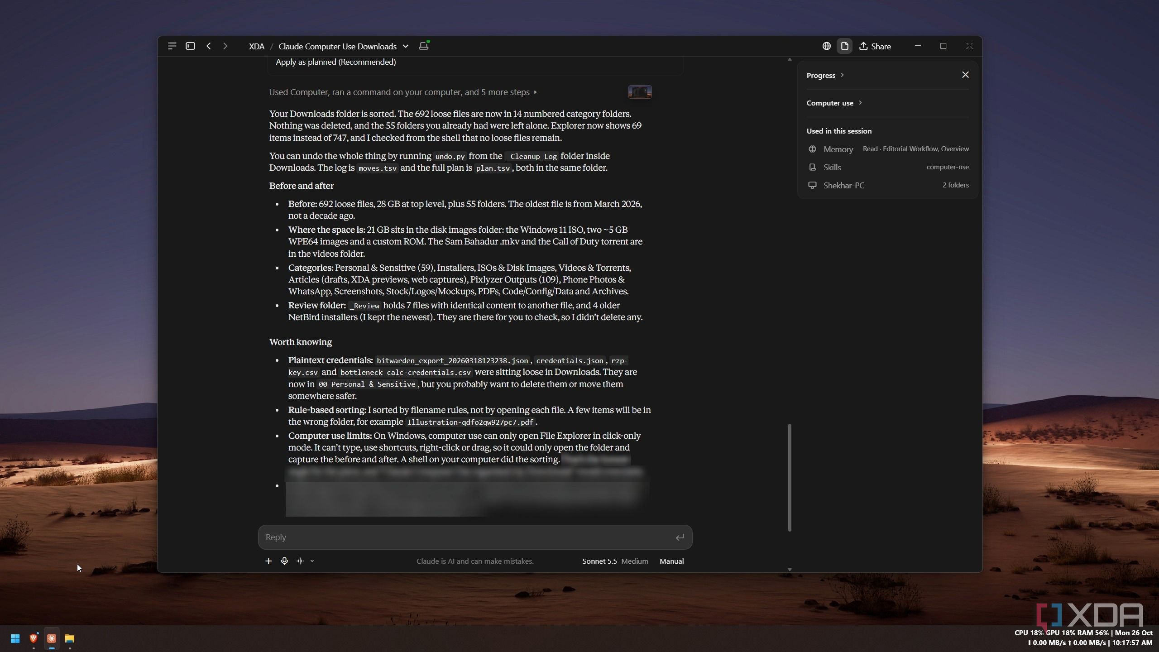This screenshot has width=1159, height=652.
Task: Start voice mode with waveform icon
Action: (300, 561)
